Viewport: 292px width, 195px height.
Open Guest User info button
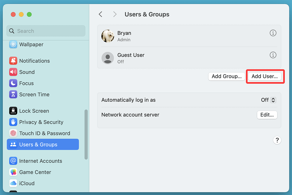(x=273, y=55)
